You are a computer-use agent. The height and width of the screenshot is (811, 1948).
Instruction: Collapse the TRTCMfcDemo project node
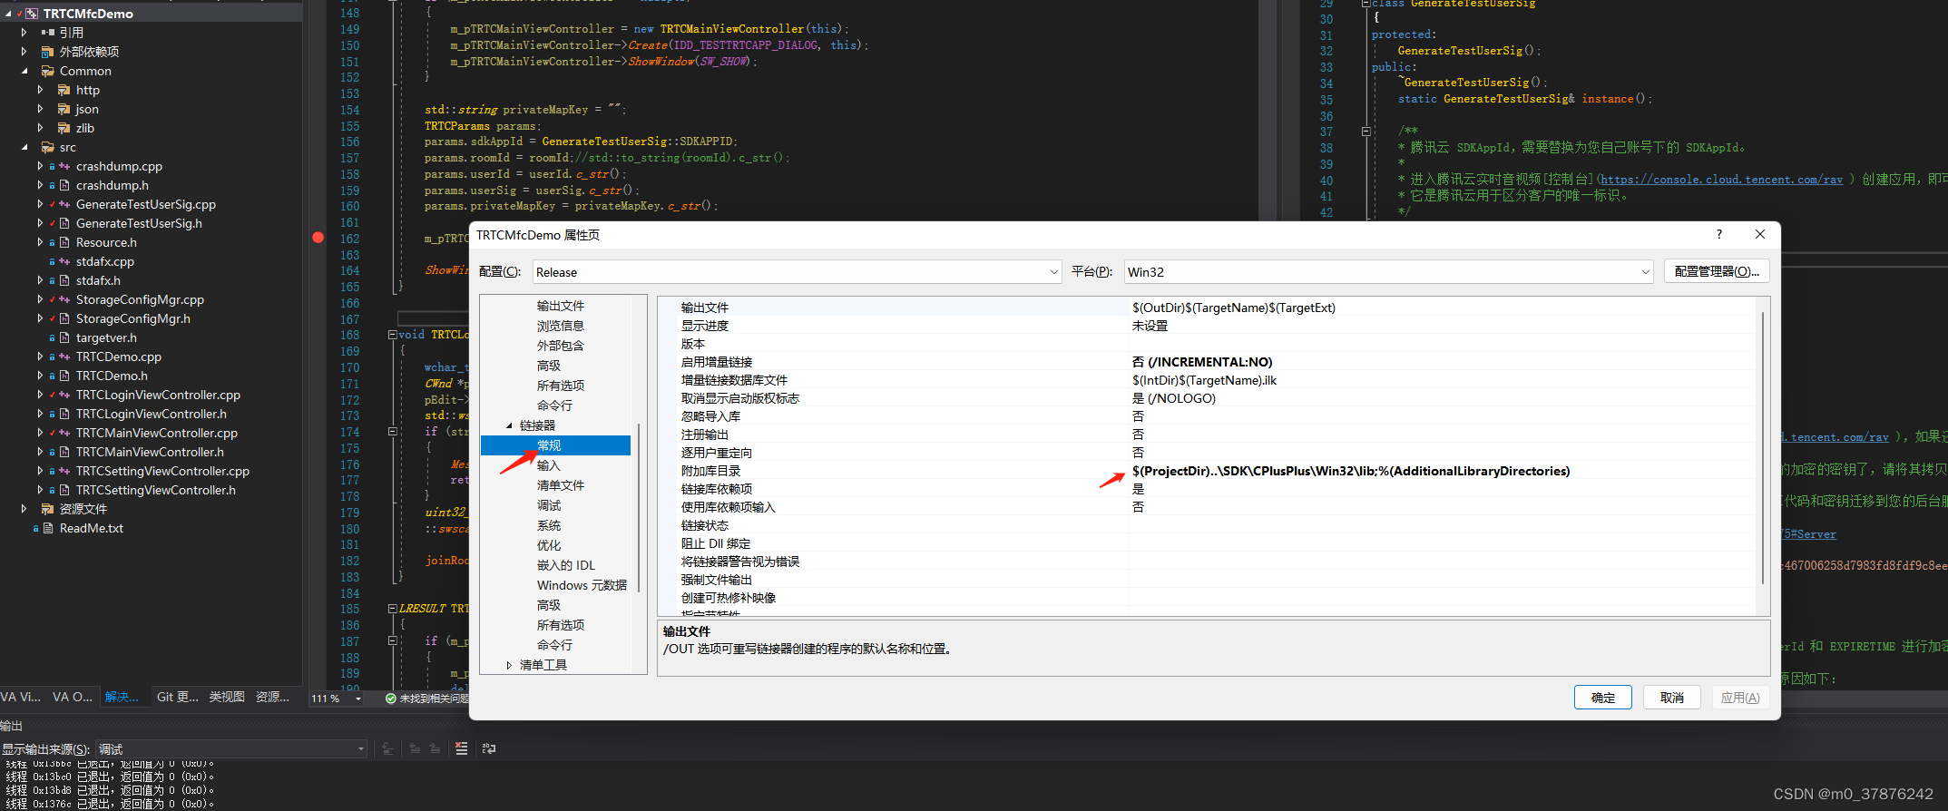pyautogui.click(x=7, y=14)
